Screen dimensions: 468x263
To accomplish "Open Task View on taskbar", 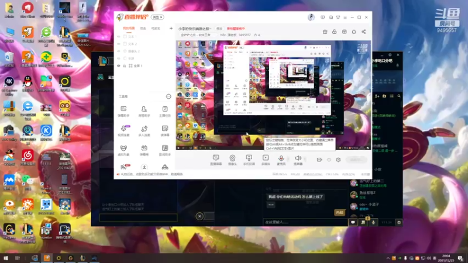I will pyautogui.click(x=18, y=258).
